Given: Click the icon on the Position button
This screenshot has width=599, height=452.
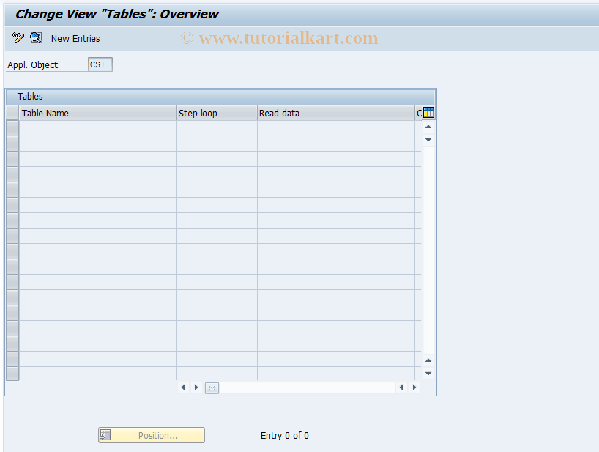Looking at the screenshot, I should pyautogui.click(x=105, y=434).
